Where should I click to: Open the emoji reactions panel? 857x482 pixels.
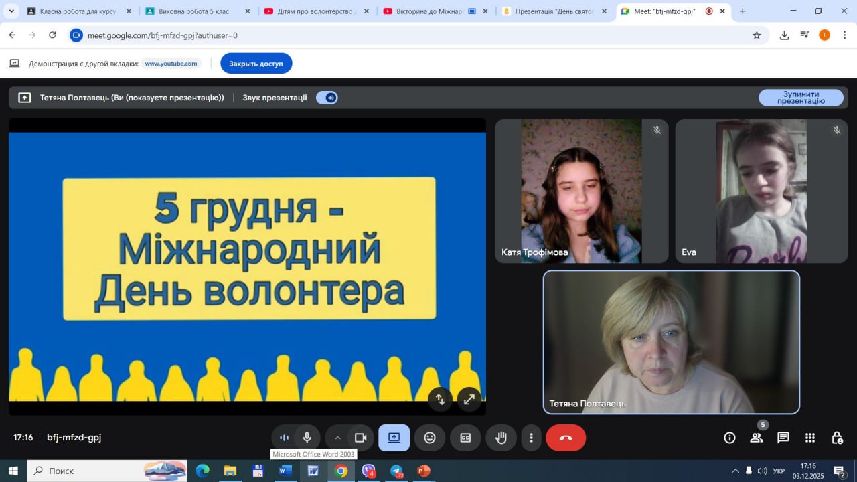[430, 438]
